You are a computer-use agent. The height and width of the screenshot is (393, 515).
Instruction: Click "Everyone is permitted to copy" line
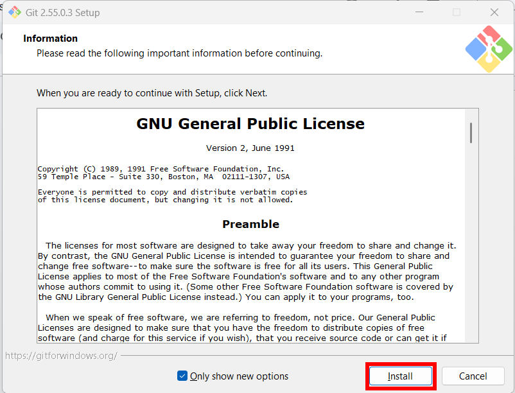tap(173, 192)
